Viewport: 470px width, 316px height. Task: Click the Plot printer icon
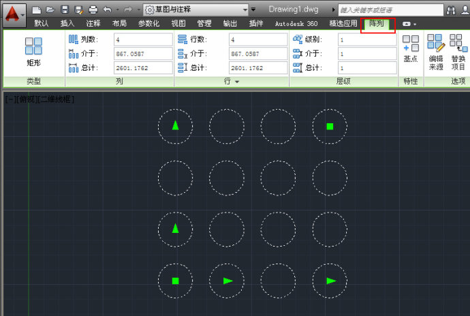[93, 10]
